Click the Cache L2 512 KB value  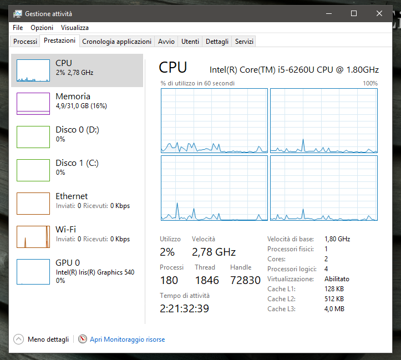(334, 298)
